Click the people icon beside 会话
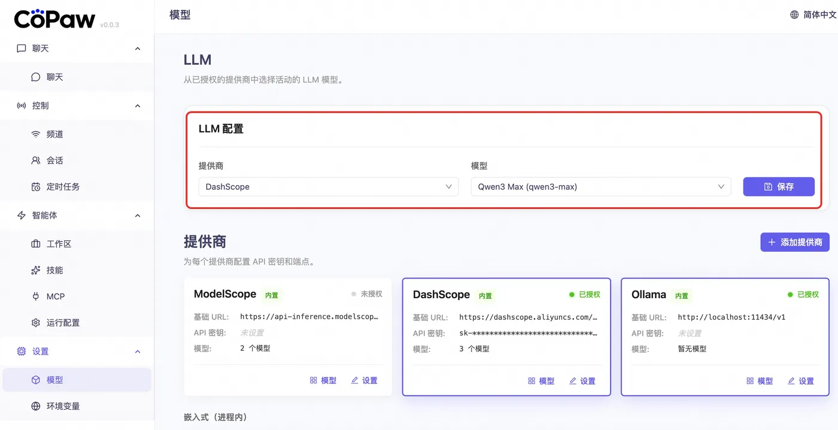Image resolution: width=838 pixels, height=430 pixels. 36,161
